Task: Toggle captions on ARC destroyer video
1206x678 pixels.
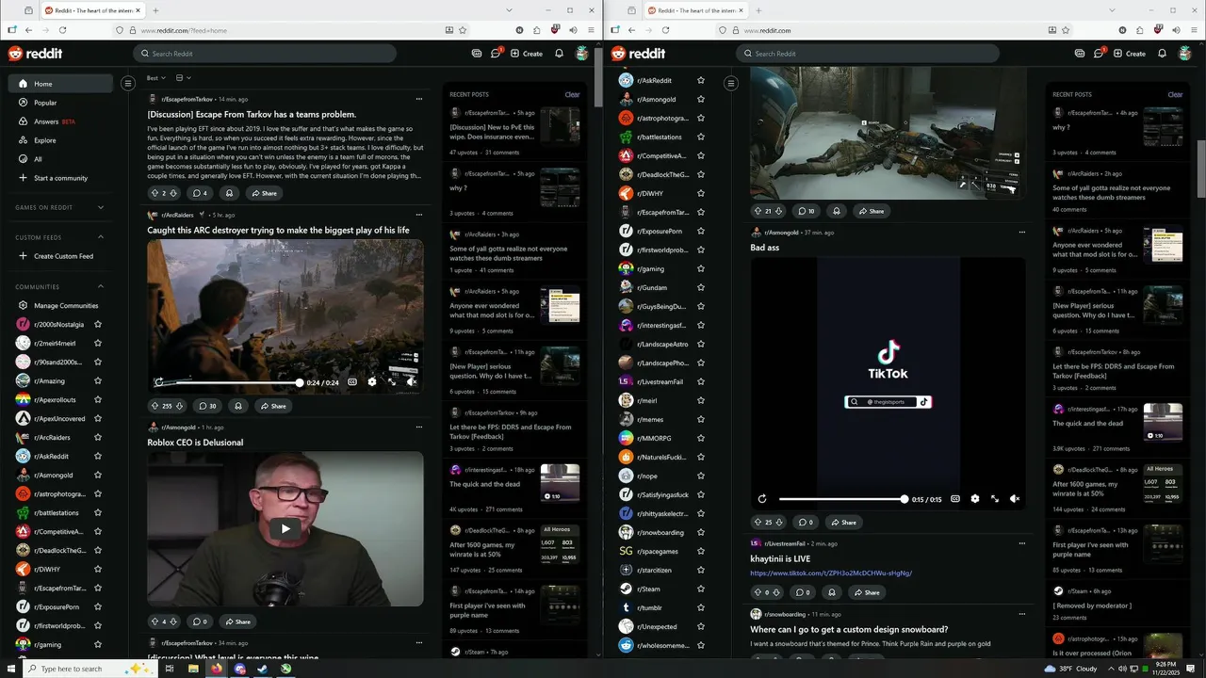Action: 352,382
